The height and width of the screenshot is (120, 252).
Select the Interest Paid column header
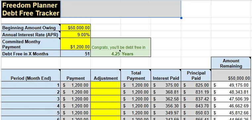(x=166, y=75)
